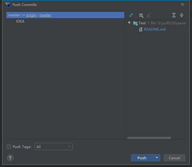Click the Test module folder icon
Viewport: 192px width, 167px height.
[135, 23]
